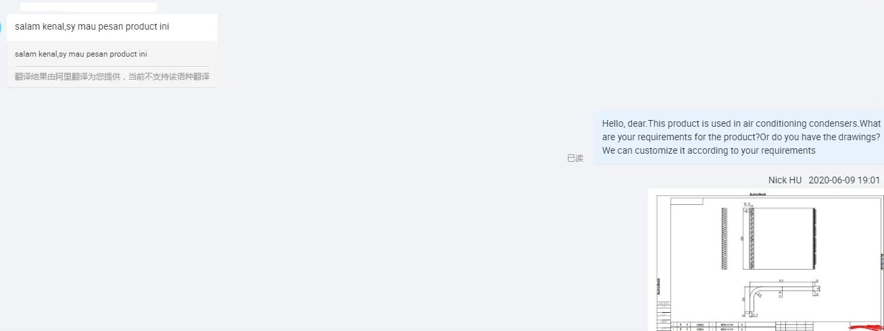Select the 'Hello, dear' reply message bubble
884x331 pixels.
(739, 138)
